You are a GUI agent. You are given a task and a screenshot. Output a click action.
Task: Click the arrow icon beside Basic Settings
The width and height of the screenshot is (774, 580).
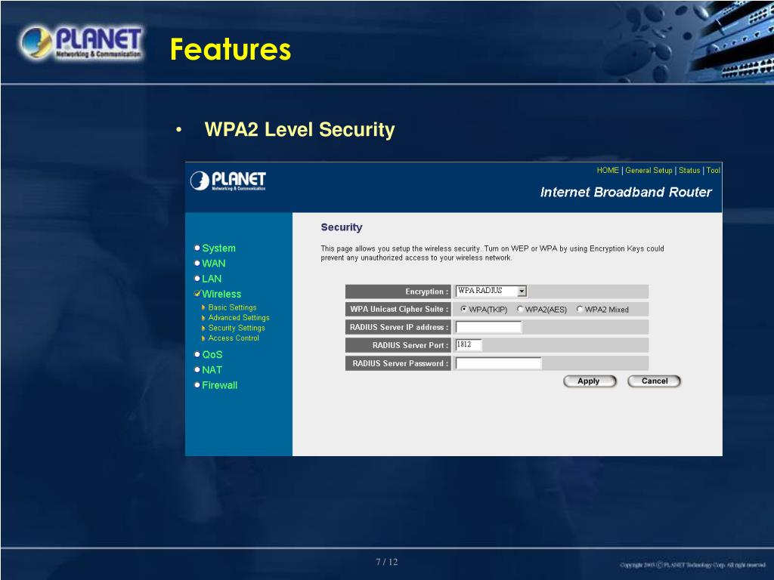pyautogui.click(x=203, y=307)
